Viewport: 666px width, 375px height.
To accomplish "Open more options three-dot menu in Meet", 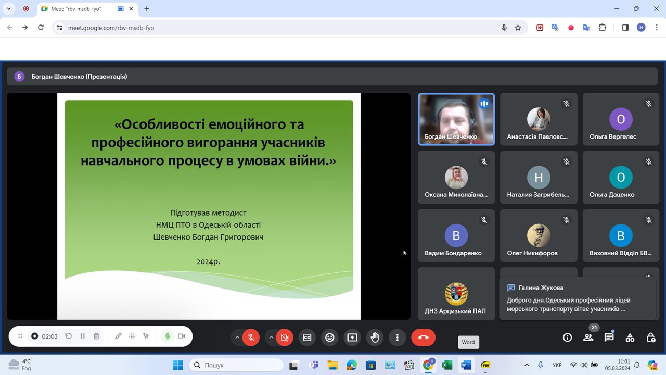I will (397, 337).
